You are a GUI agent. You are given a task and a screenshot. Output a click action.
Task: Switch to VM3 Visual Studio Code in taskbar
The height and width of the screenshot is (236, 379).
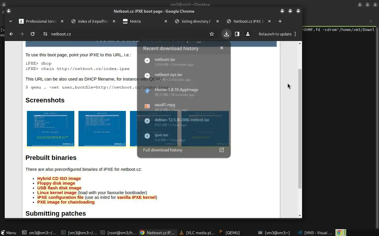[x=315, y=233]
